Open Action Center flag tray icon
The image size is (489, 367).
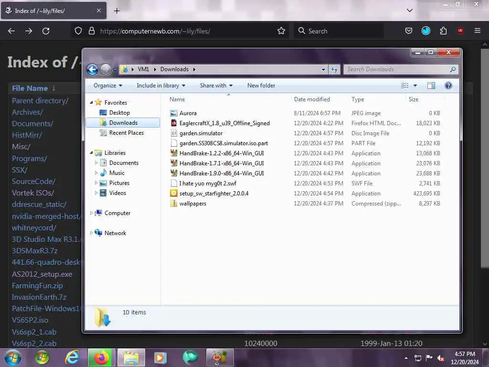click(429, 358)
